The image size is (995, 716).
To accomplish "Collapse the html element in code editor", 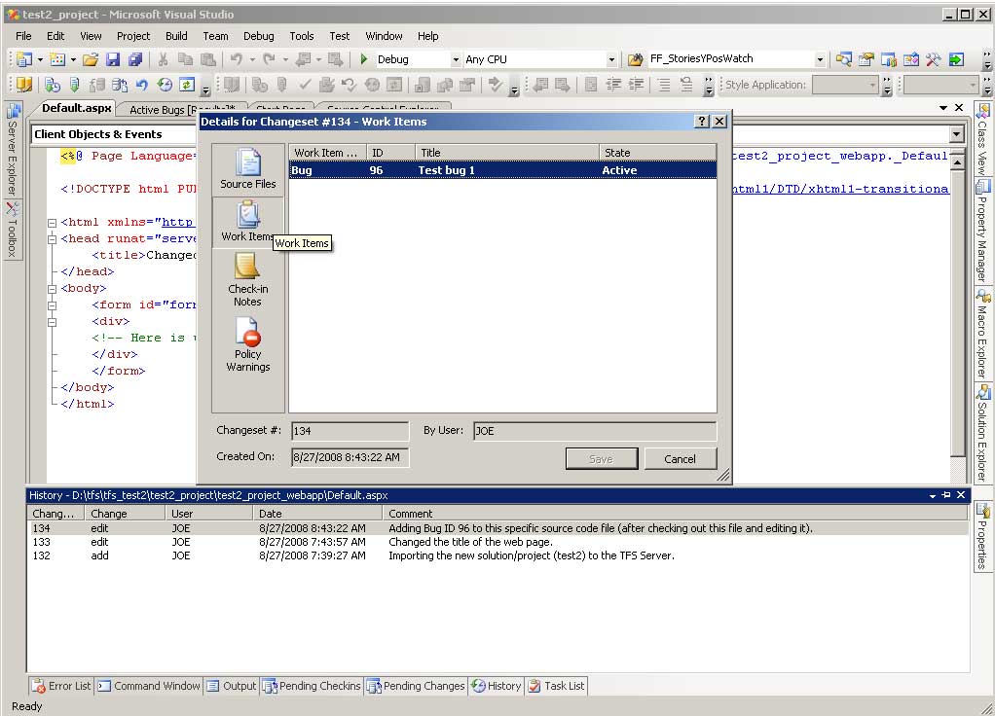I will [52, 223].
